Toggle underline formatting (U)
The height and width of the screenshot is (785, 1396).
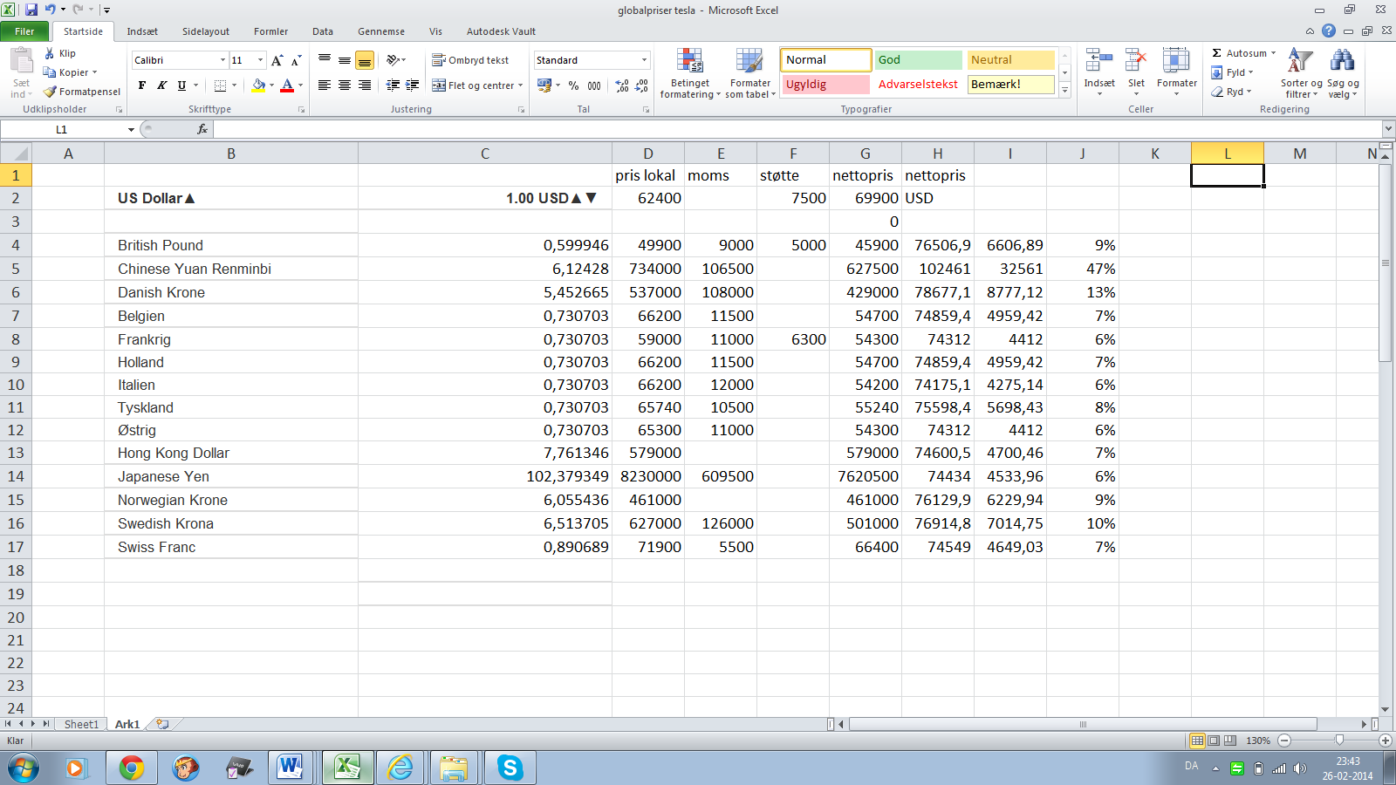coord(181,85)
